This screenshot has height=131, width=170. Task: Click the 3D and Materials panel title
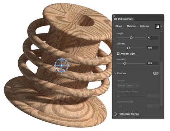click(x=123, y=19)
